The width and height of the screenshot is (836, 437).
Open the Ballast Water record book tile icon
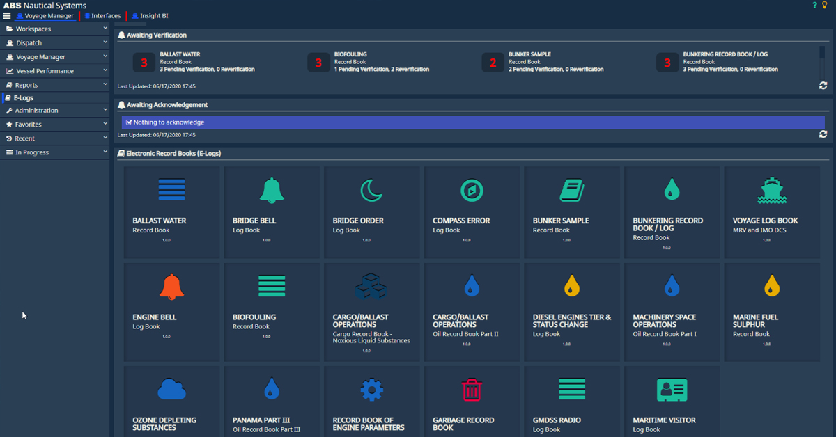(x=172, y=189)
